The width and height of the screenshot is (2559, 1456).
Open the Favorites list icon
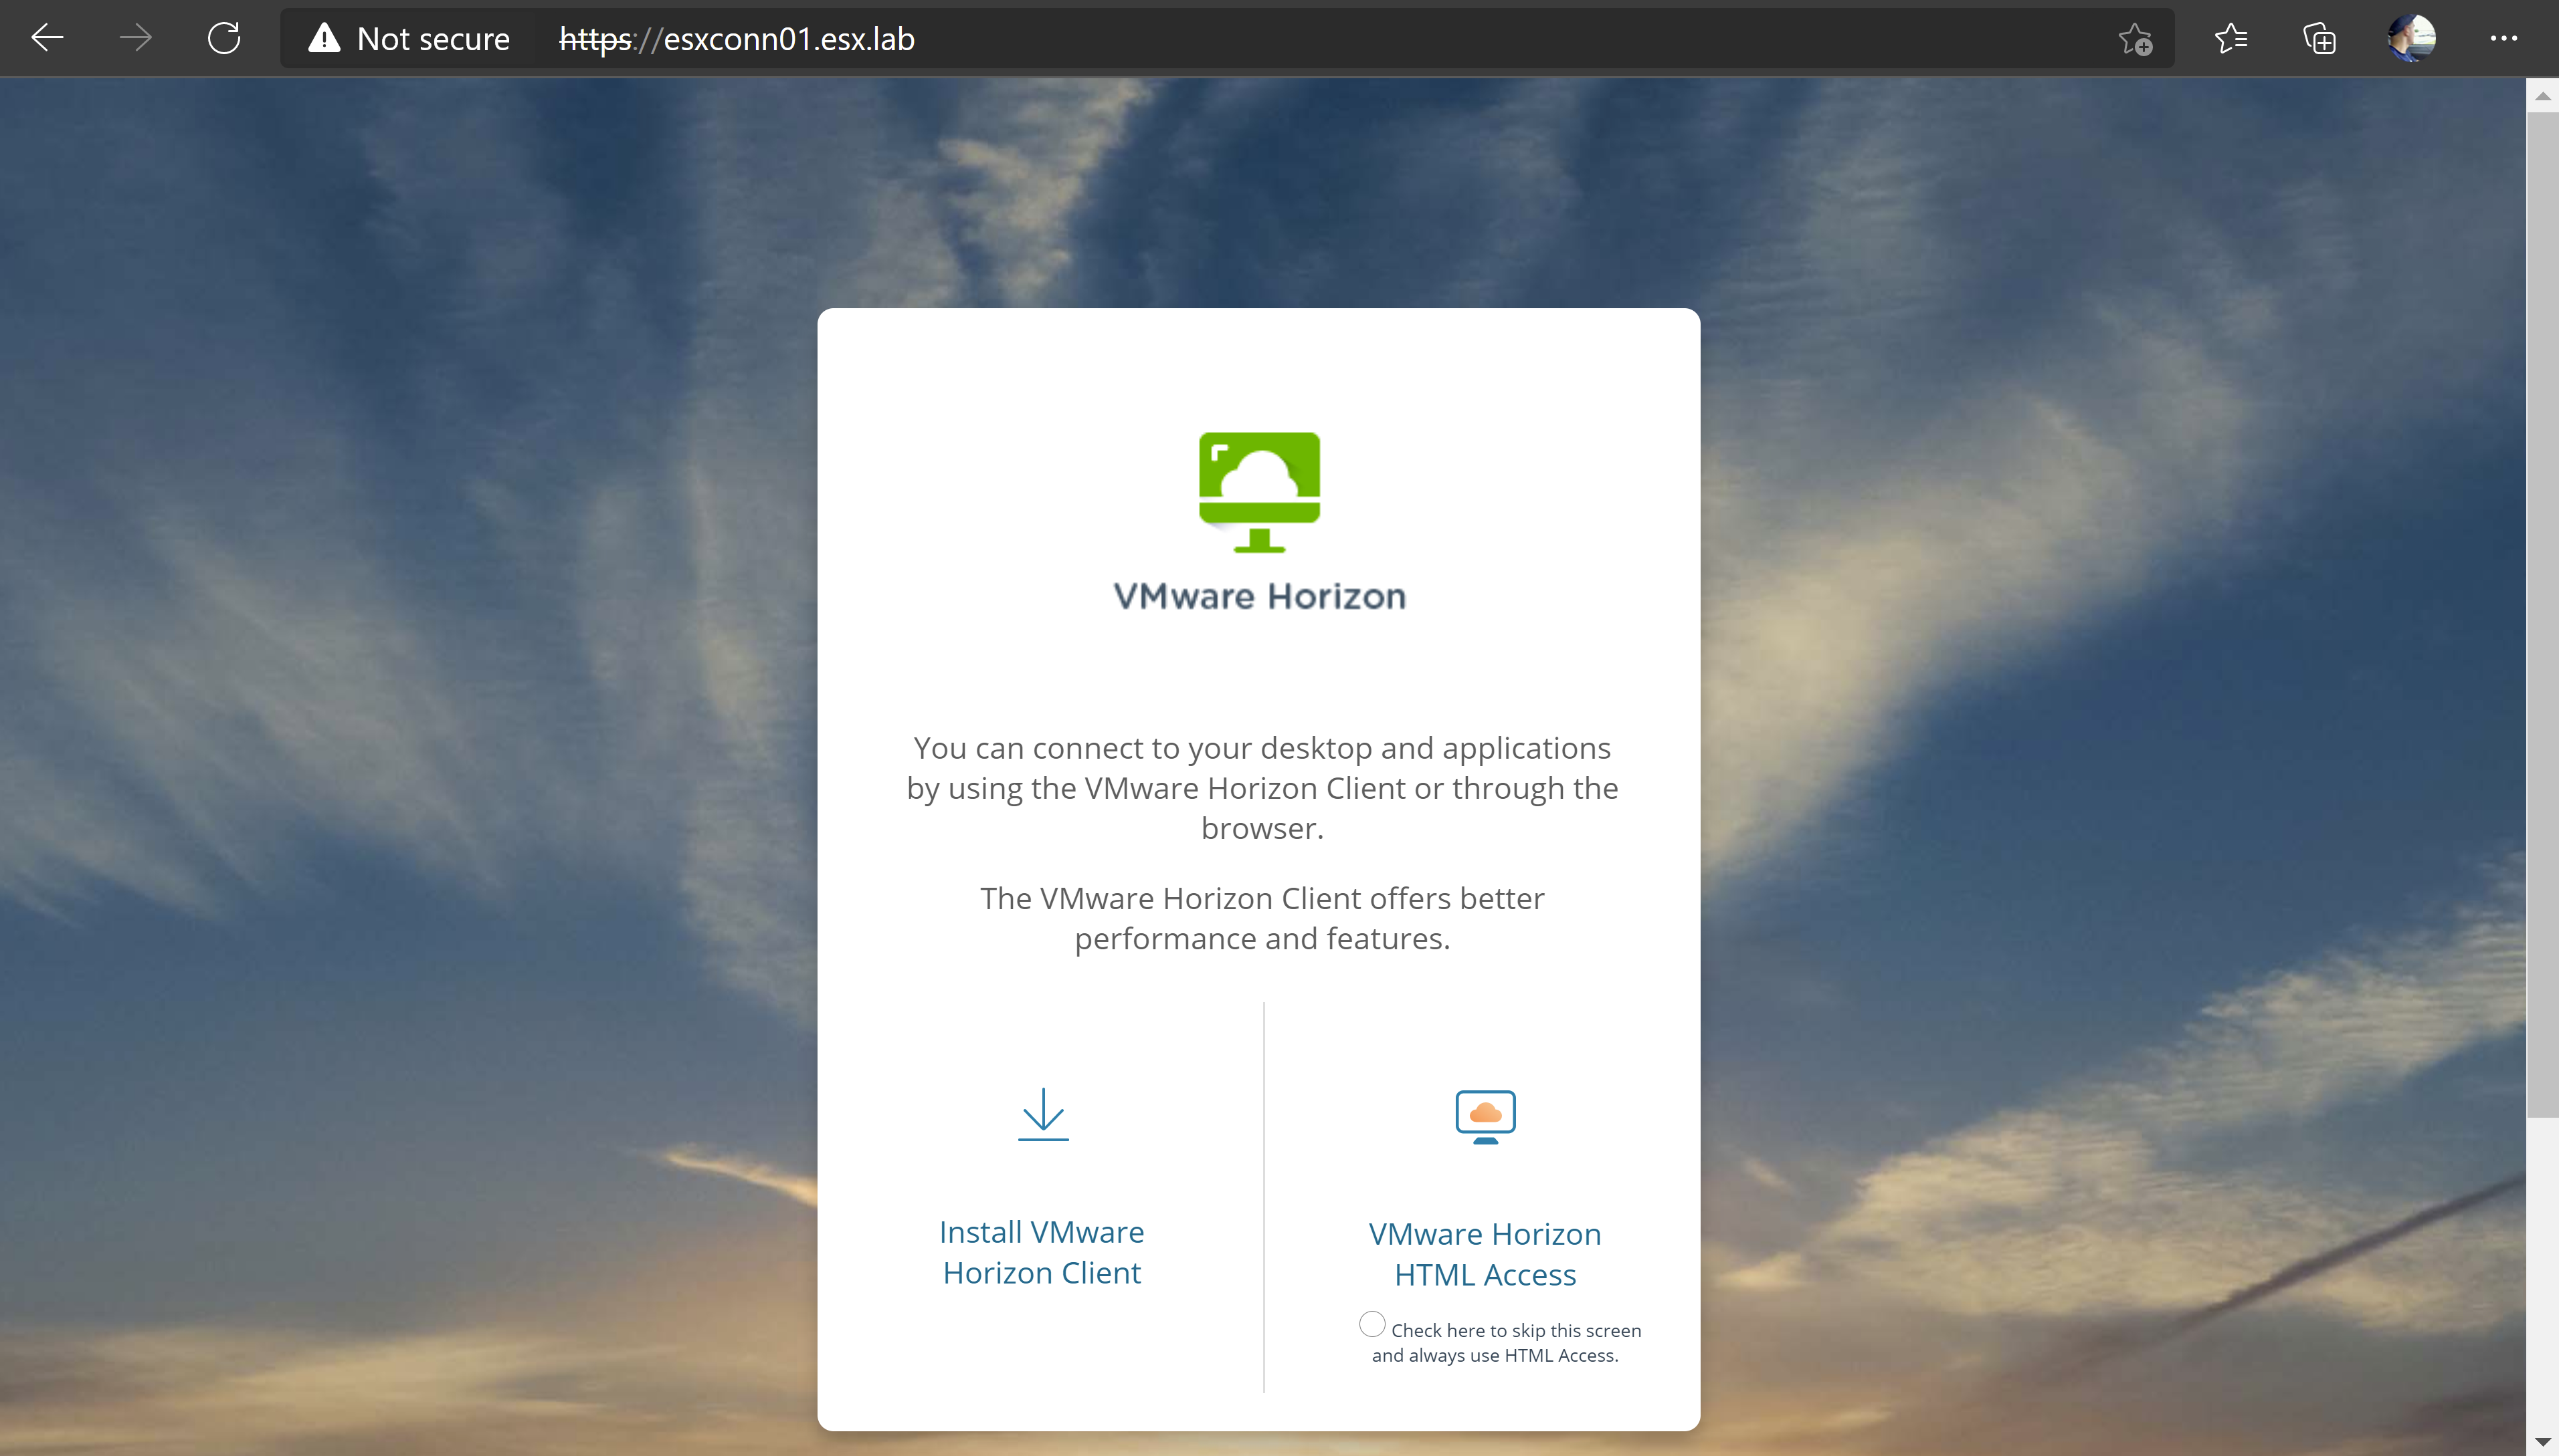pos(2231,39)
